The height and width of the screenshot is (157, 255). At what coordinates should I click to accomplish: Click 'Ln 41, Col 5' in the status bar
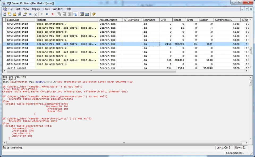[223, 147]
